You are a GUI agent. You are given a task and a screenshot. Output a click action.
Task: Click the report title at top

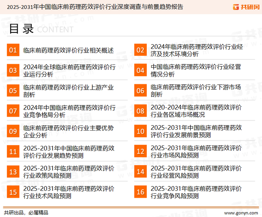pyautogui.click(x=95, y=7)
